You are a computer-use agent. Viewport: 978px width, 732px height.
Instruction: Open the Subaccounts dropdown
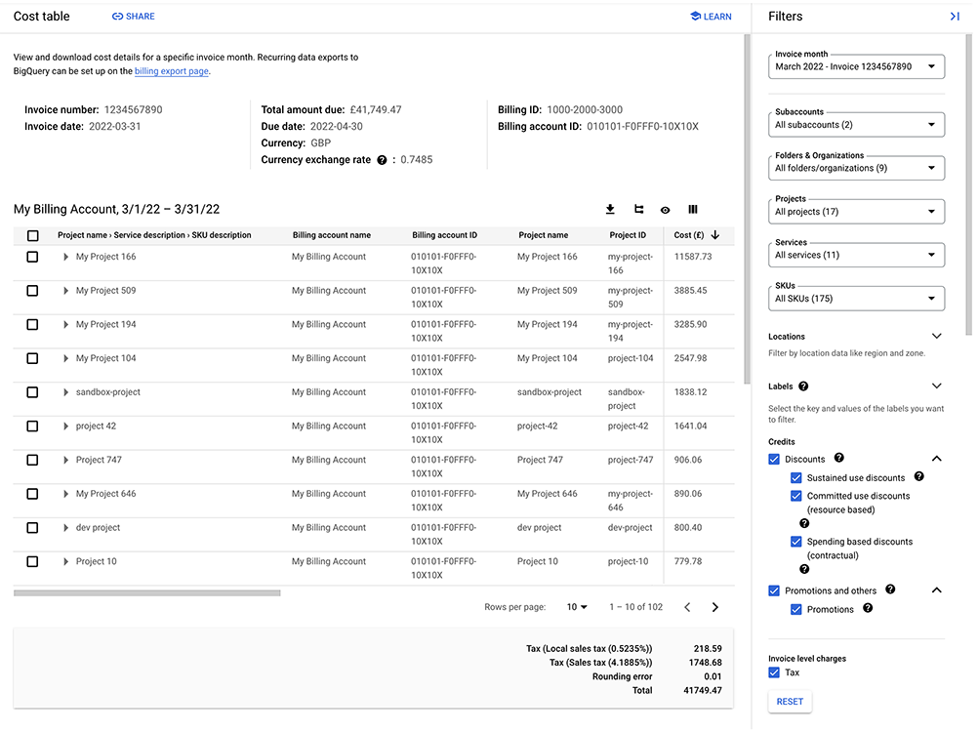pyautogui.click(x=856, y=125)
